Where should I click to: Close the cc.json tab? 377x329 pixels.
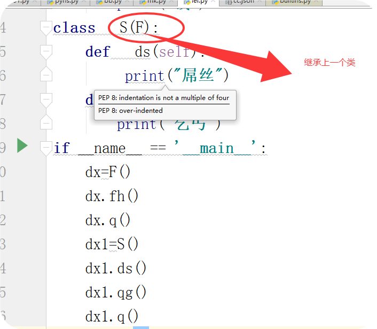[259, 2]
